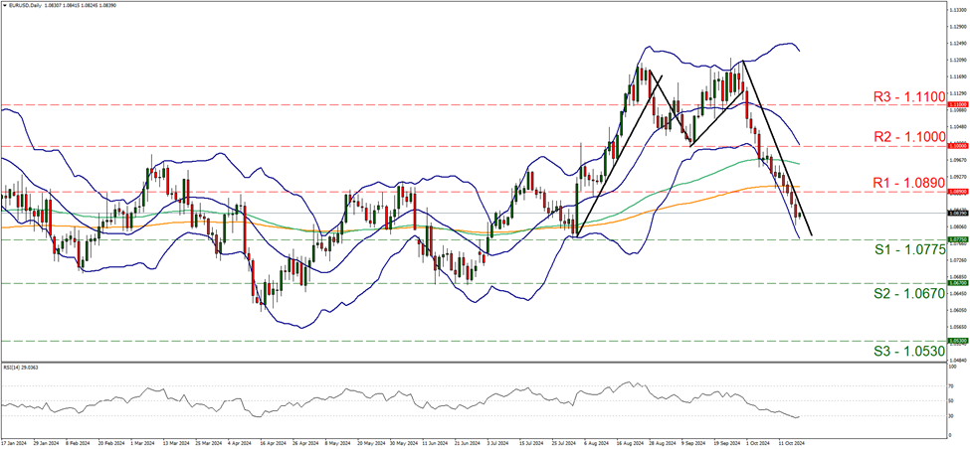This screenshot has height=449, width=970.
Task: Click the RSI(14) indicator label
Action: (x=20, y=367)
